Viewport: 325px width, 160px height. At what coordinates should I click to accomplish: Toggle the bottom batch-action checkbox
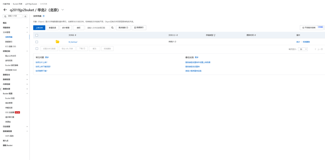[37, 49]
